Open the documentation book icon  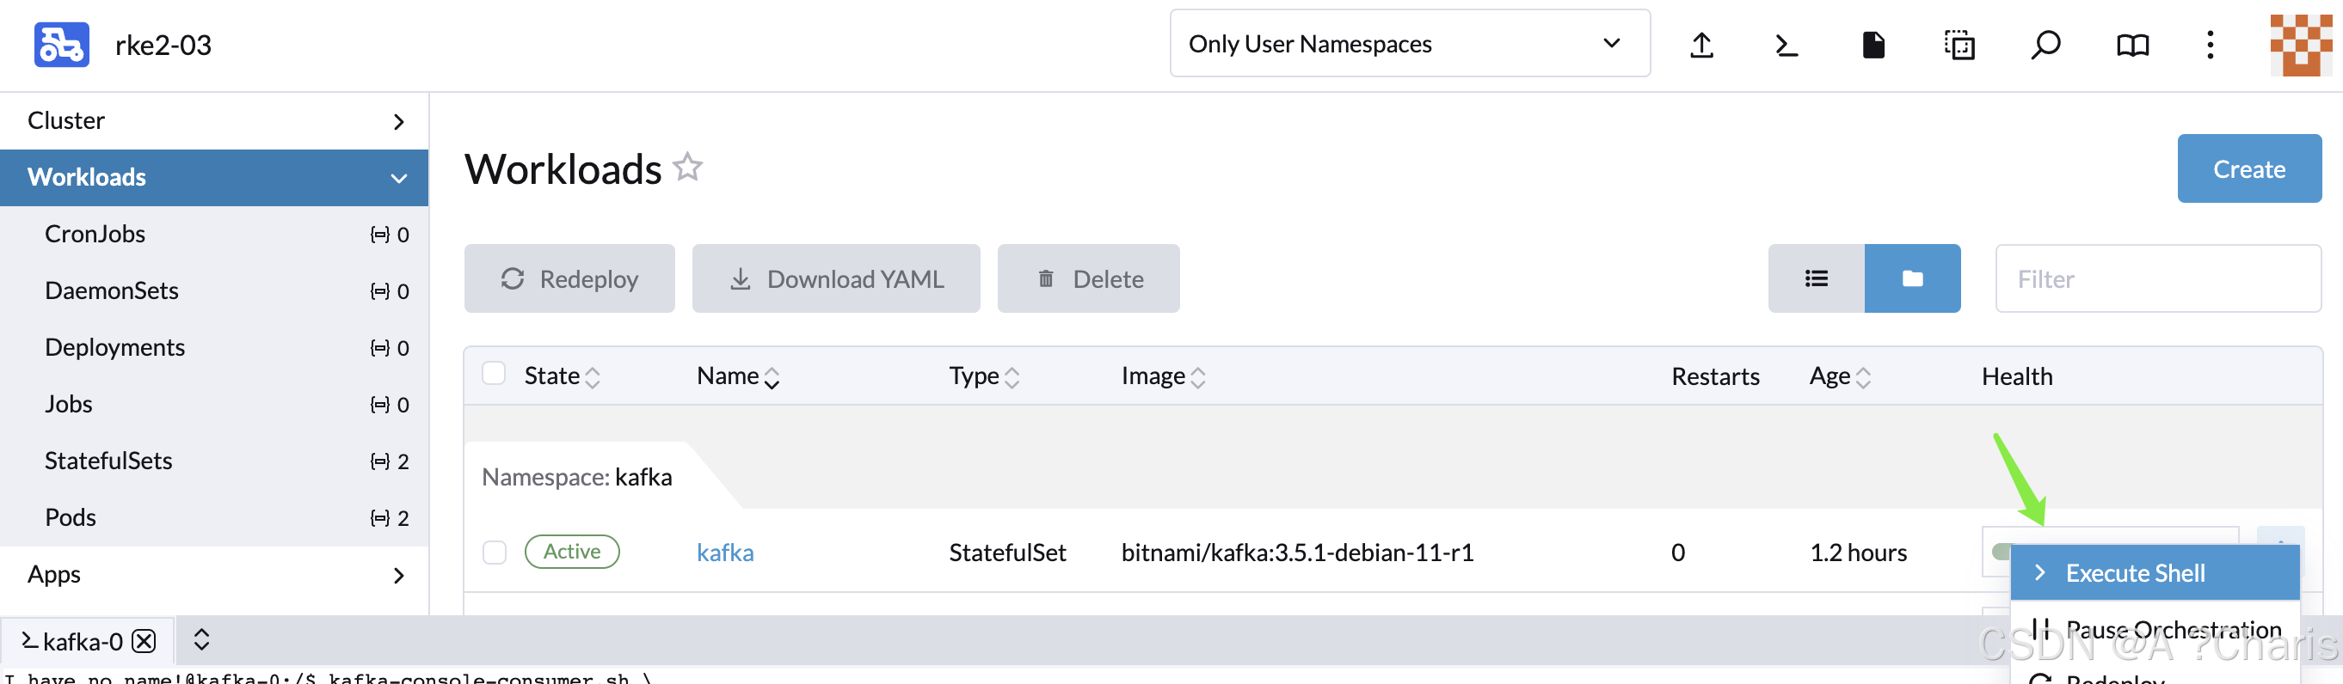(2132, 45)
